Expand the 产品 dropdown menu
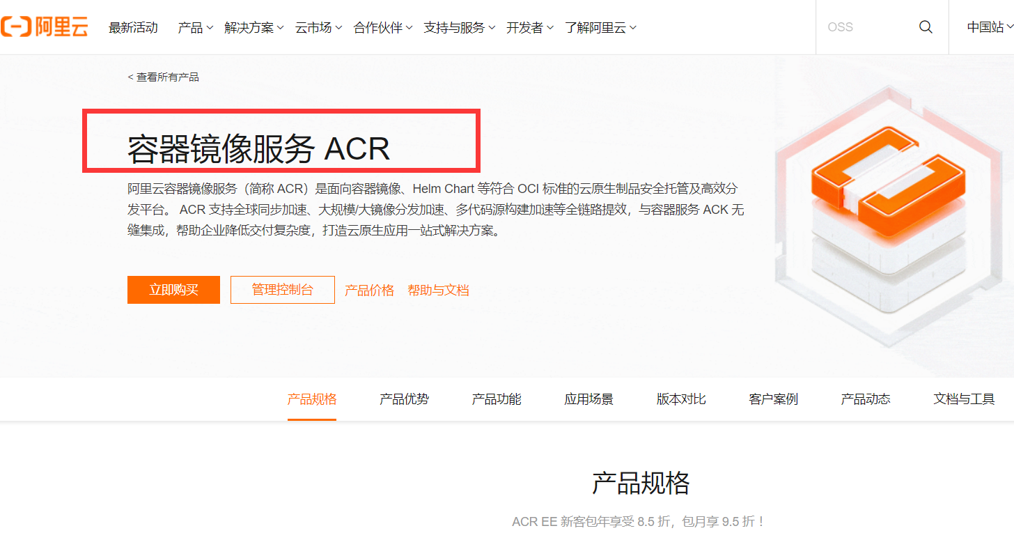 [195, 28]
